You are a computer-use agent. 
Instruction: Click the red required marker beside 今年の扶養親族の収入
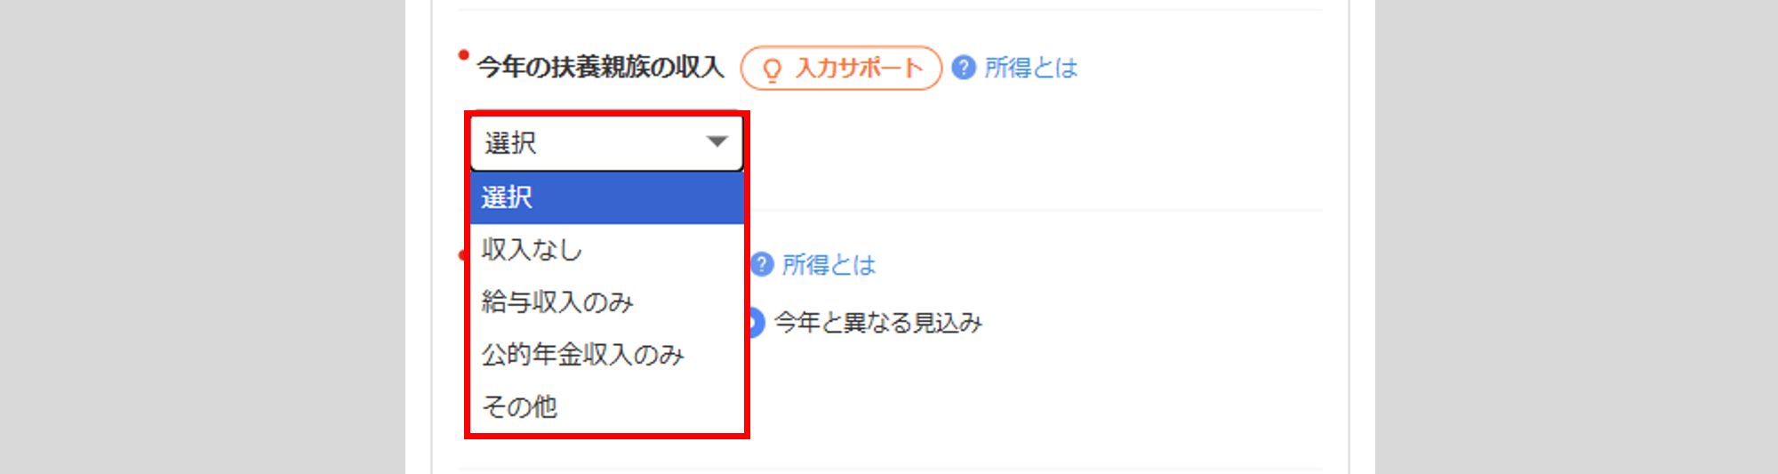pyautogui.click(x=463, y=55)
